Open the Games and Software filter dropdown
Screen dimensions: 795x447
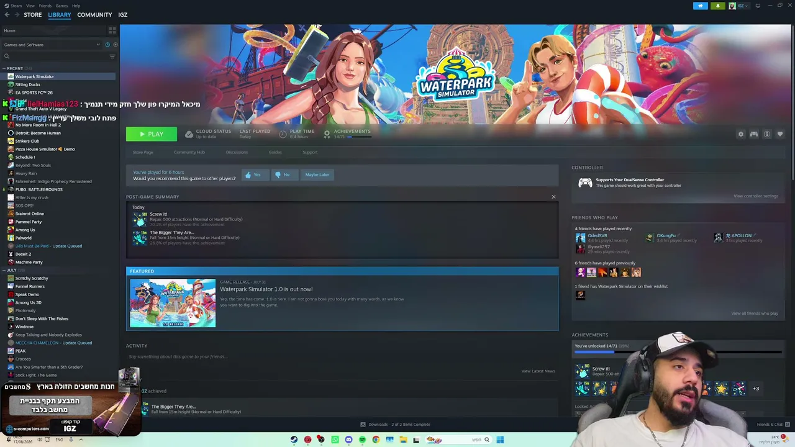[x=52, y=45]
